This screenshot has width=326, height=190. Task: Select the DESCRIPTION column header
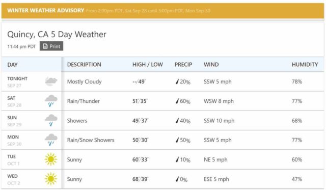click(84, 65)
